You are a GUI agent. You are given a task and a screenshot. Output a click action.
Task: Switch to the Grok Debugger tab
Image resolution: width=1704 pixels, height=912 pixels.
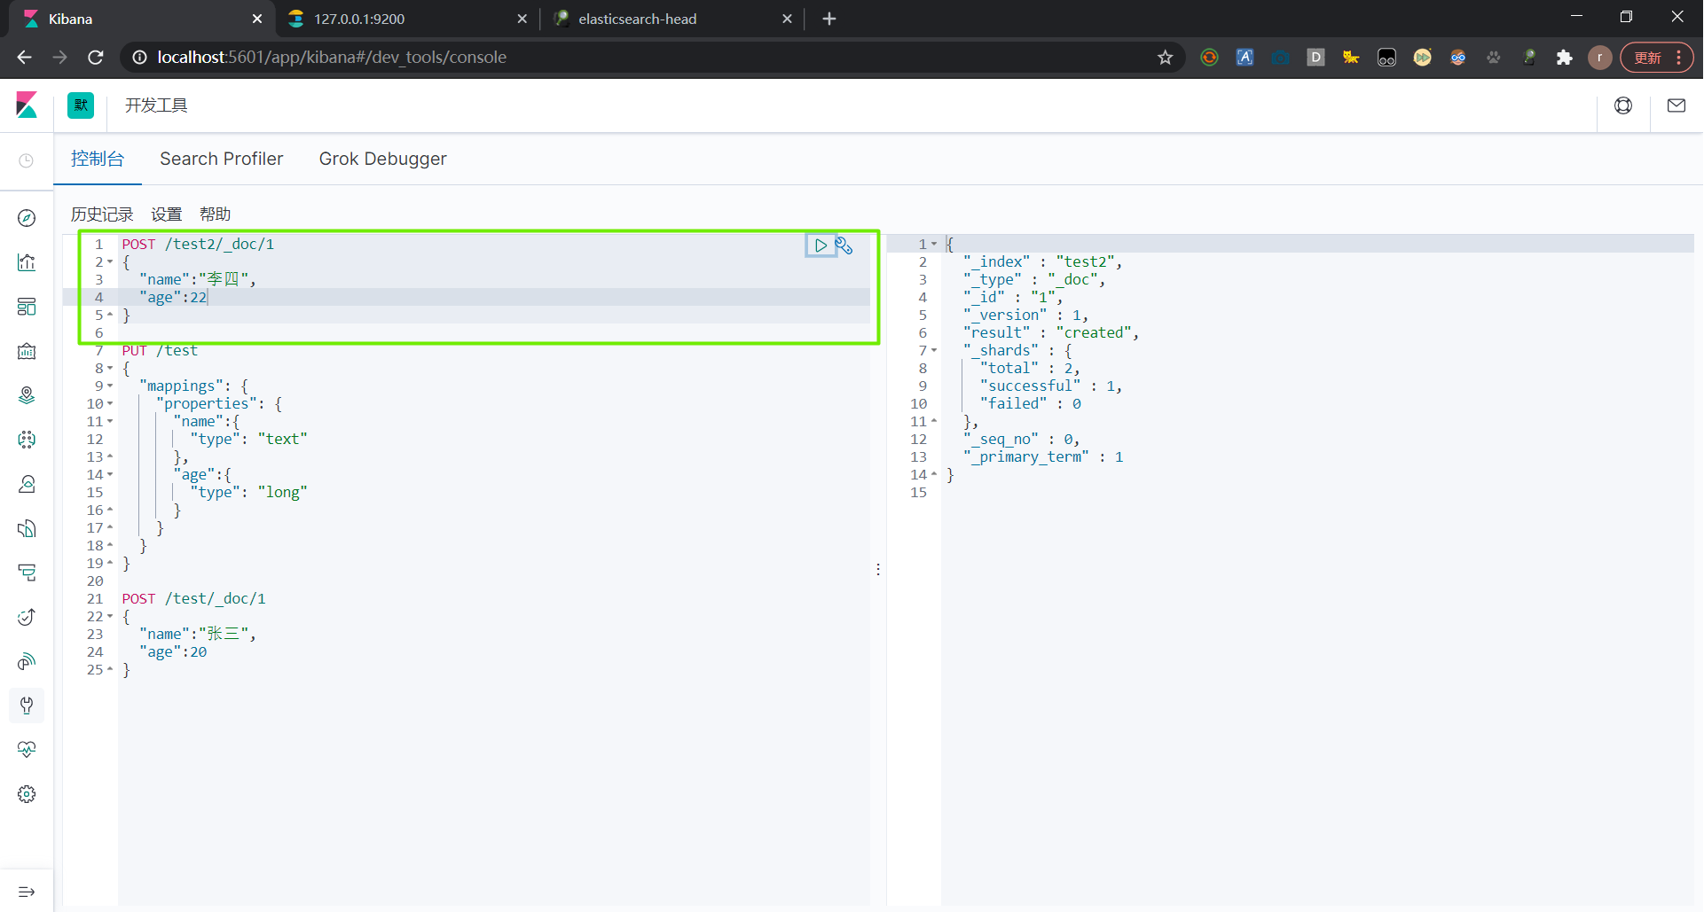coord(383,159)
